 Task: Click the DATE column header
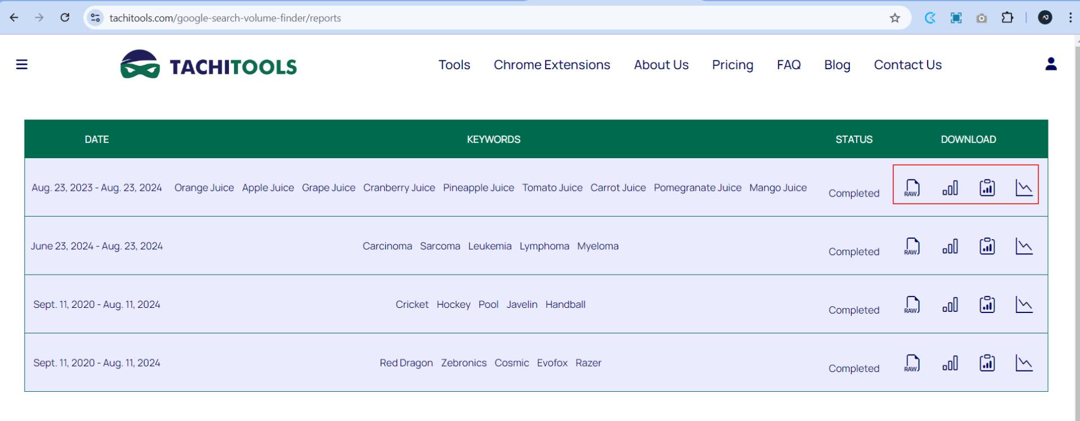(x=97, y=140)
